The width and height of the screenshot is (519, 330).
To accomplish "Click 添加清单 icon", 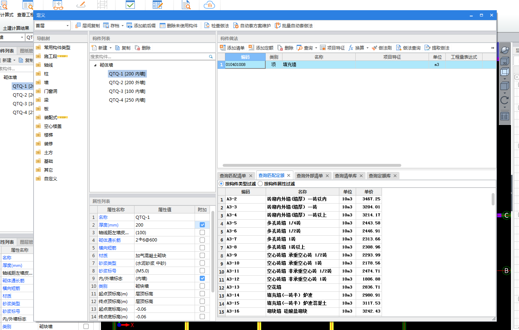I will (223, 48).
